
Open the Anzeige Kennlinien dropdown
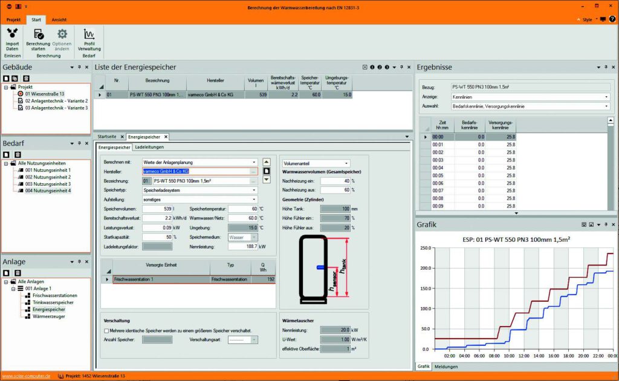click(606, 97)
